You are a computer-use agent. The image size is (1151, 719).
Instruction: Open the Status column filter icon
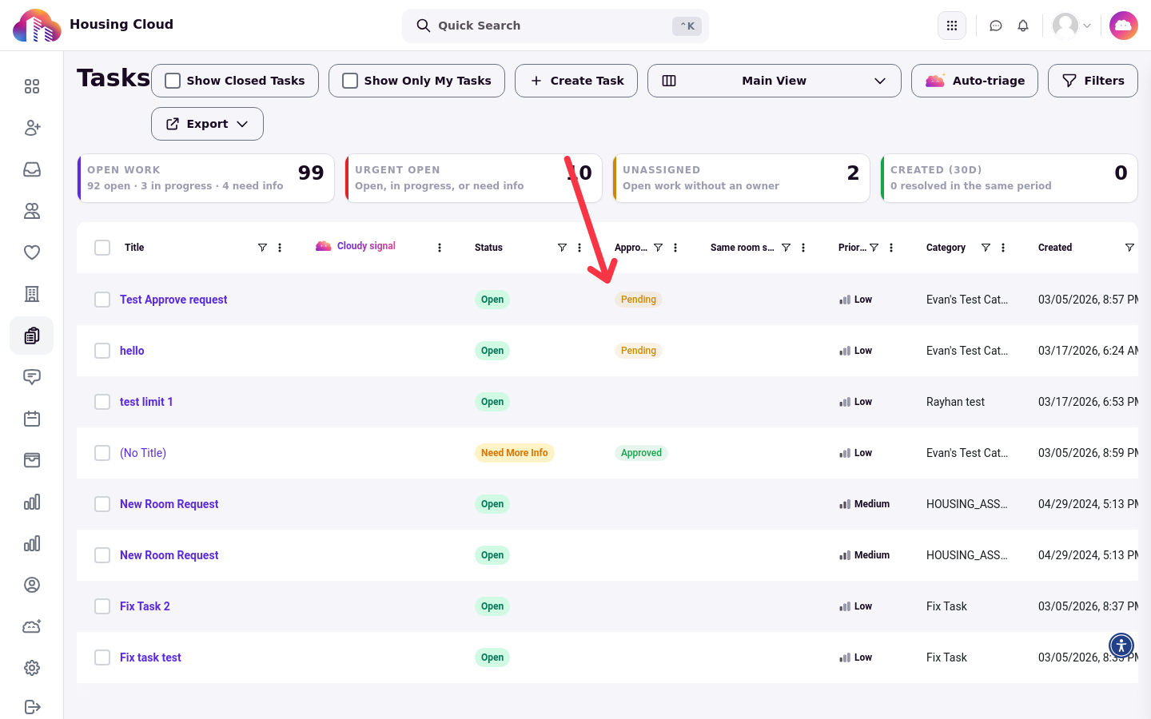562,248
